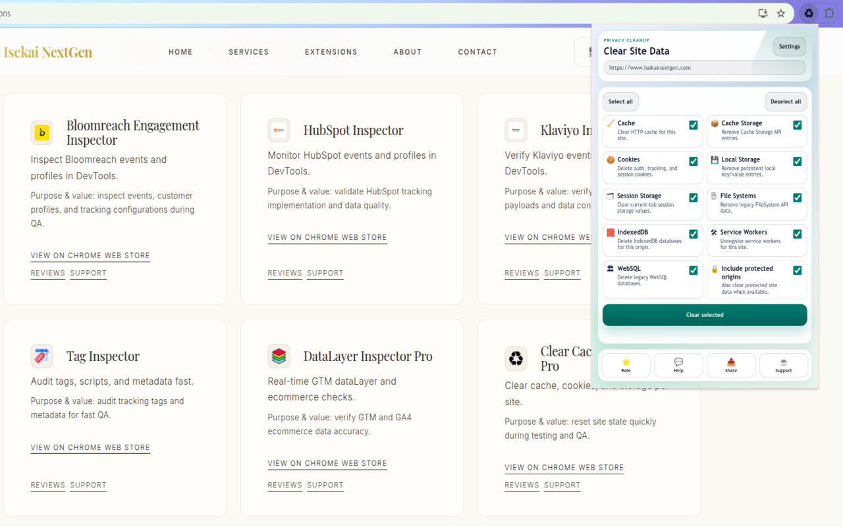This screenshot has width=843, height=527.
Task: Open SUPPORT link for HubSpot Inspector
Action: (325, 273)
